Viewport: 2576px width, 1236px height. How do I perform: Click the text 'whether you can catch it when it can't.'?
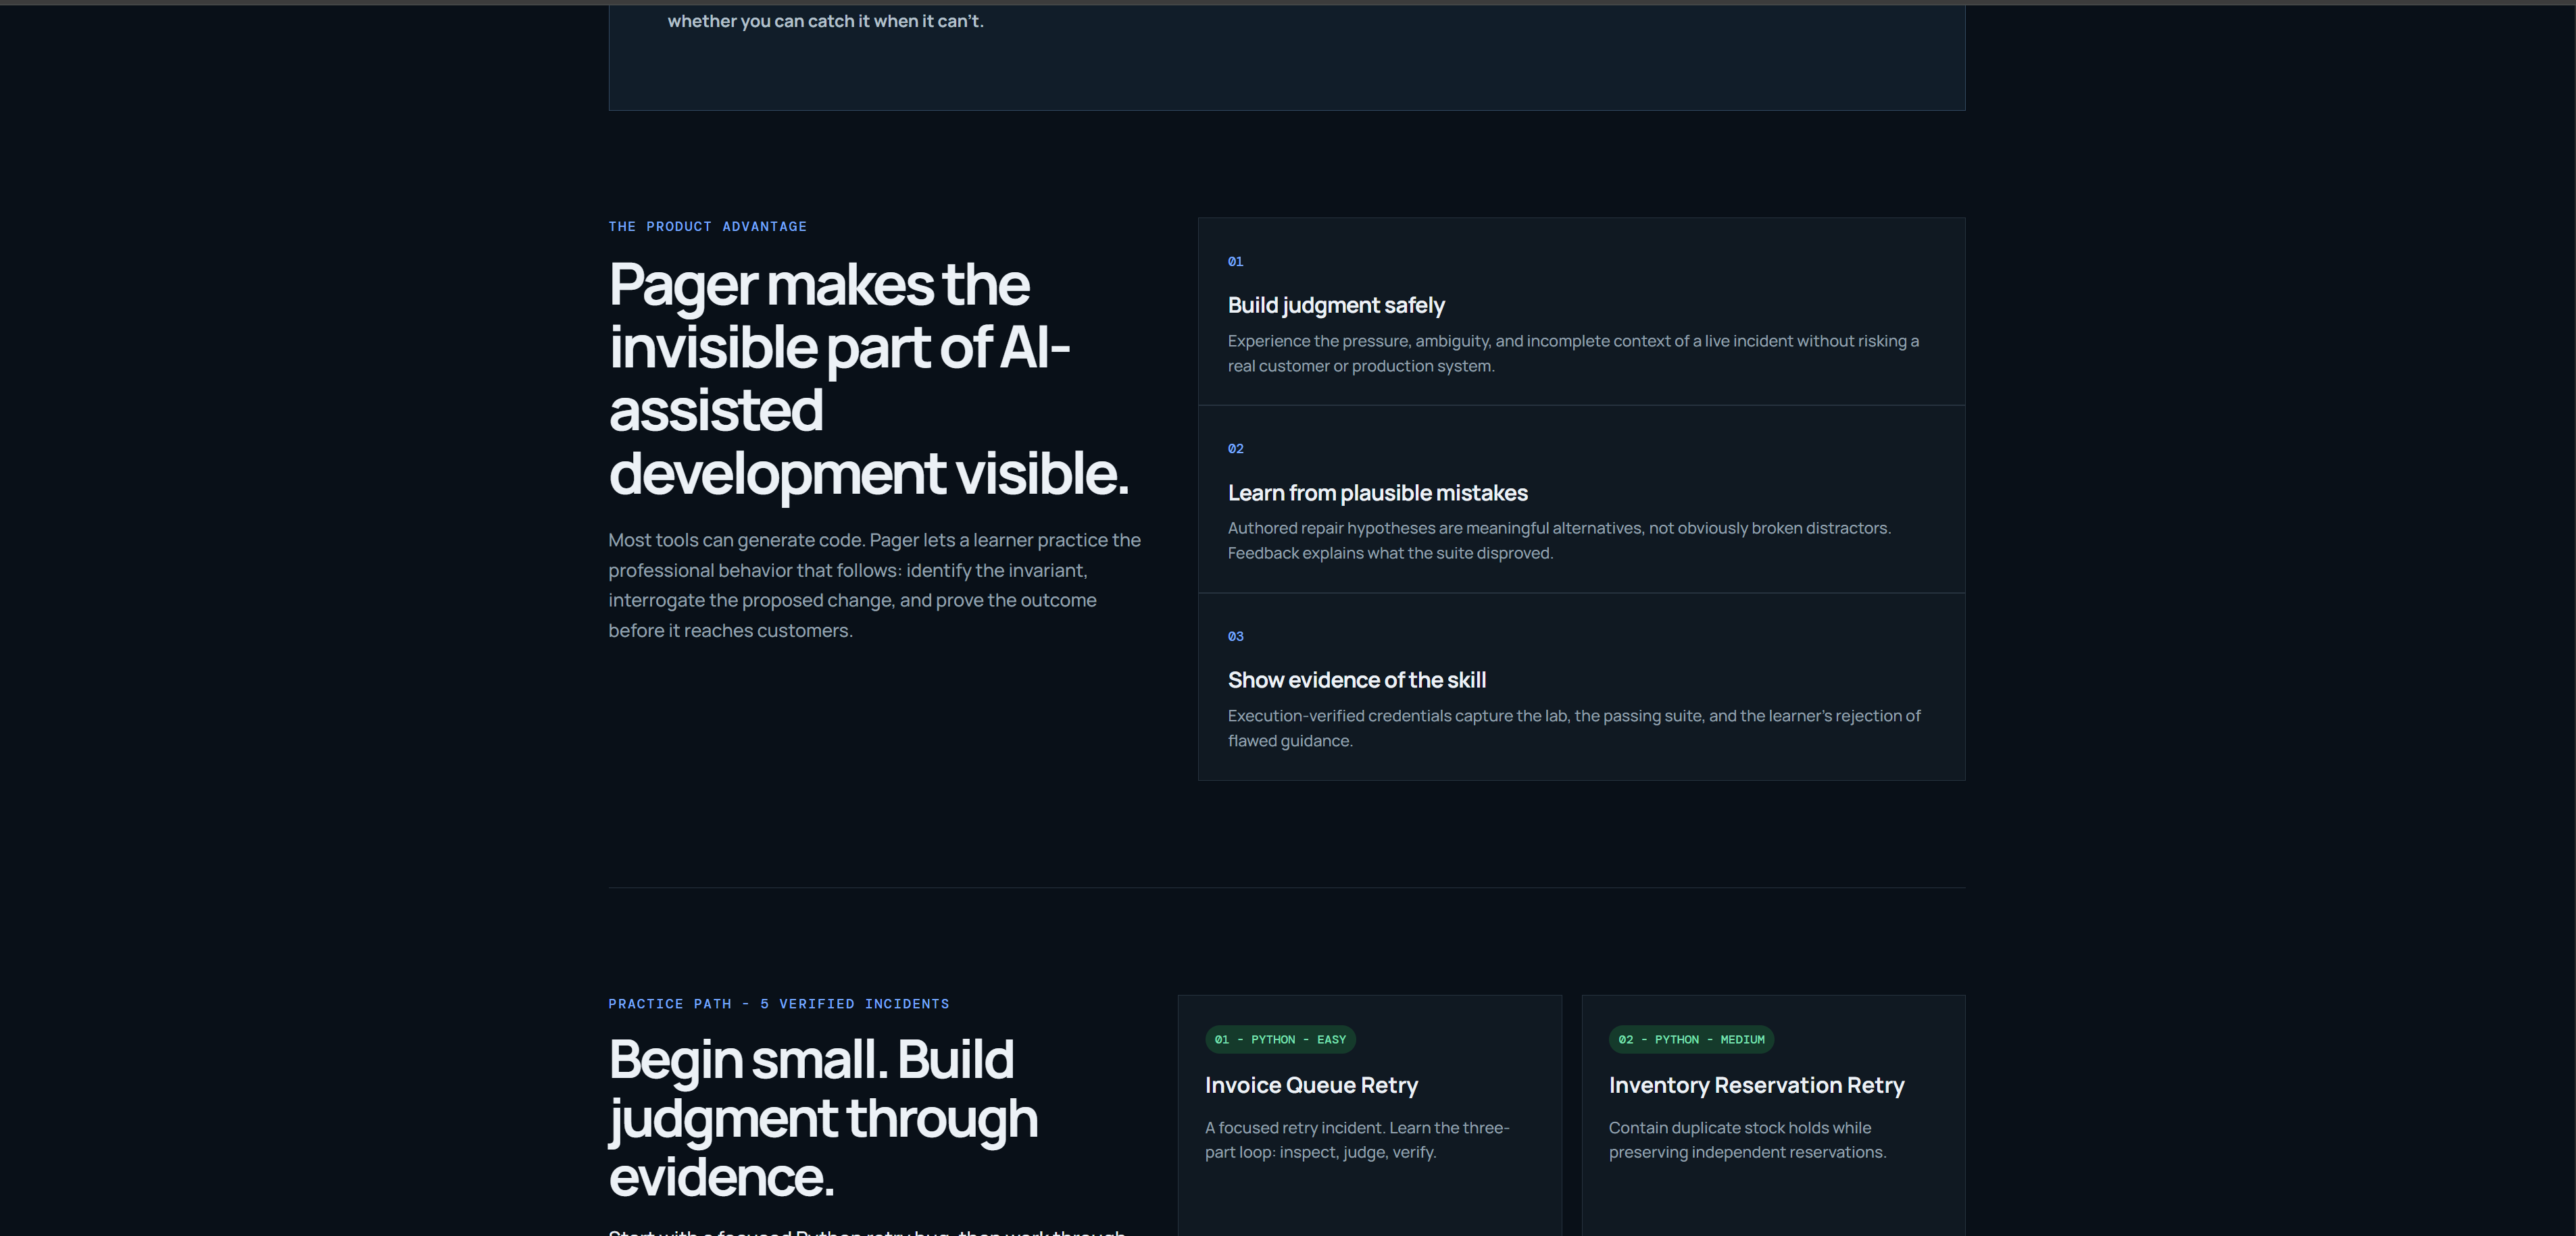[x=826, y=21]
